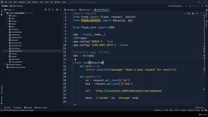Open the Favorites tool window on left strip

coord(2,100)
